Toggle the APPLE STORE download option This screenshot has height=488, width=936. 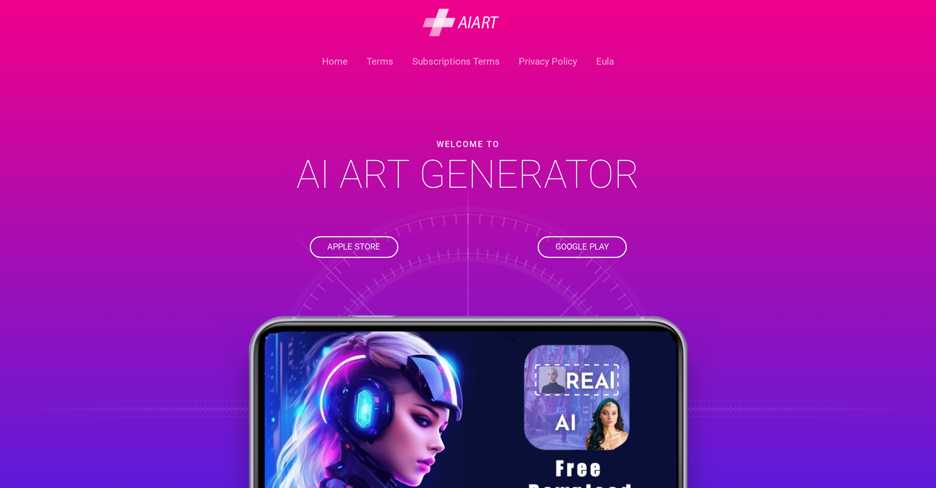[x=354, y=247]
